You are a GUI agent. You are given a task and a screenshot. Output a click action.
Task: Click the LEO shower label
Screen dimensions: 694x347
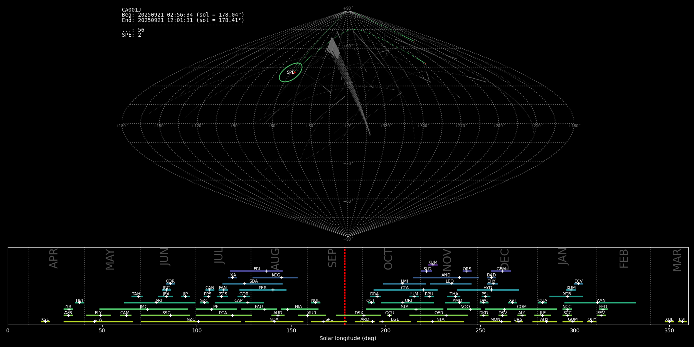pos(450,281)
